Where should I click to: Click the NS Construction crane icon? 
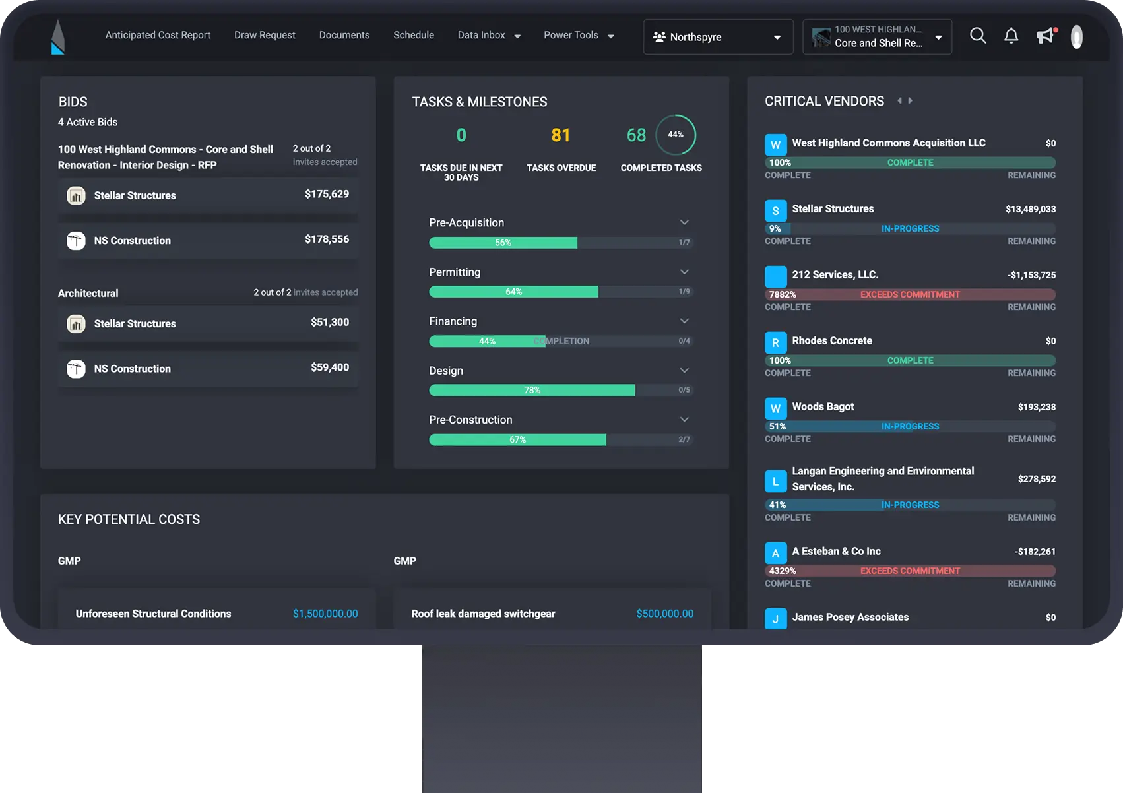76,240
